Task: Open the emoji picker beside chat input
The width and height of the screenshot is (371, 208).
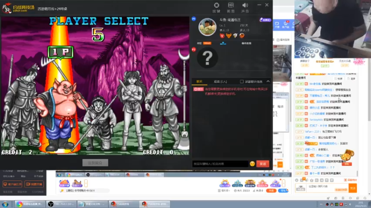Action: (252, 164)
